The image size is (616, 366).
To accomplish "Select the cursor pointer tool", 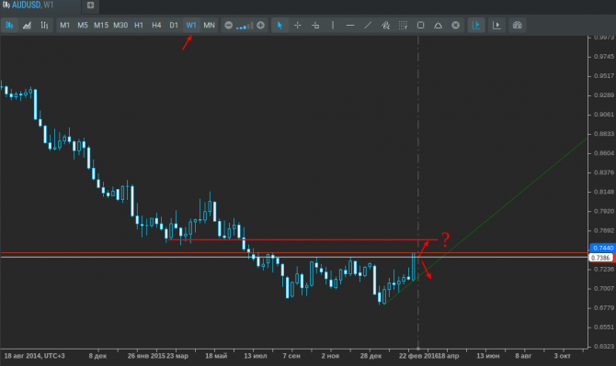I will point(279,26).
